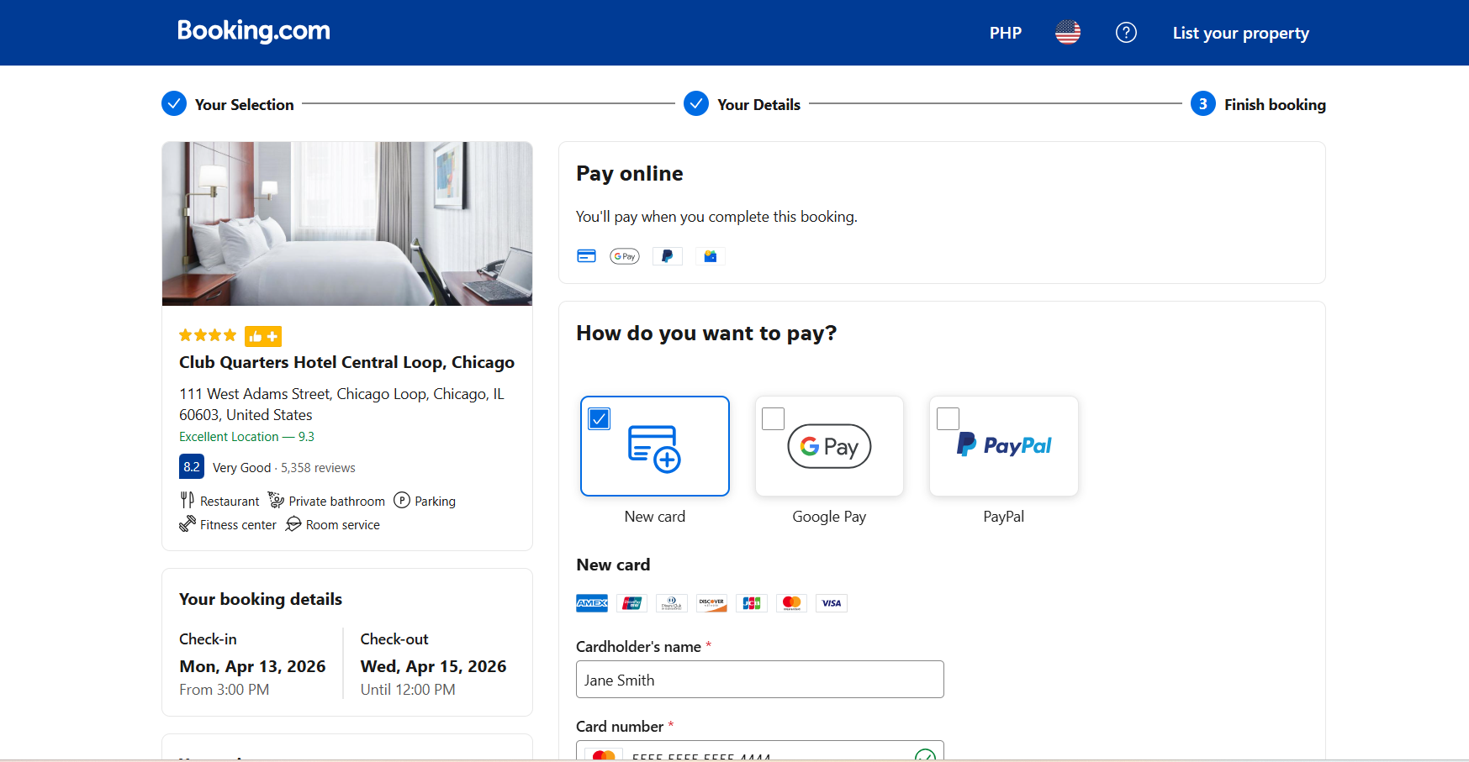The height and width of the screenshot is (762, 1469).
Task: Click the Google Pay label under tile
Action: (x=829, y=517)
